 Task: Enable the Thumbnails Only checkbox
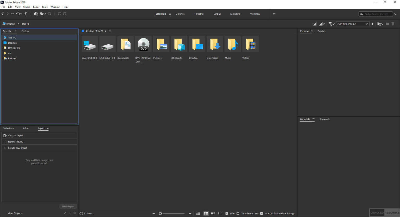click(x=238, y=213)
